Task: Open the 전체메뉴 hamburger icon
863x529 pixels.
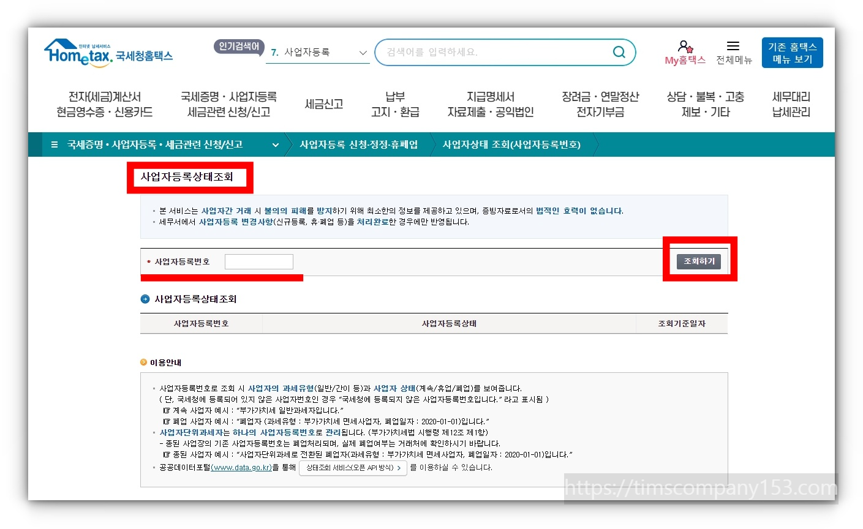Action: coord(733,45)
